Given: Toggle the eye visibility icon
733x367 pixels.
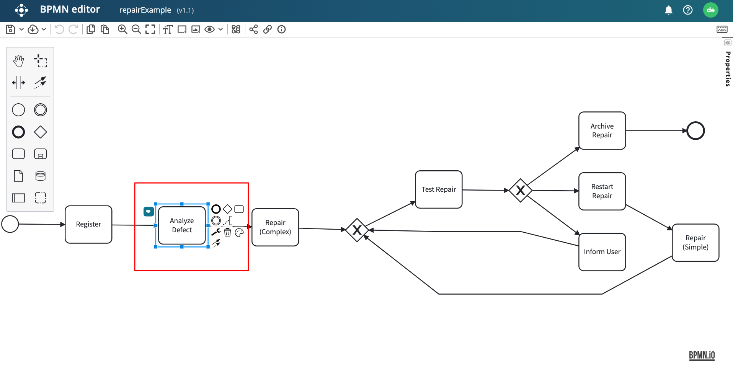Looking at the screenshot, I should click(x=209, y=29).
